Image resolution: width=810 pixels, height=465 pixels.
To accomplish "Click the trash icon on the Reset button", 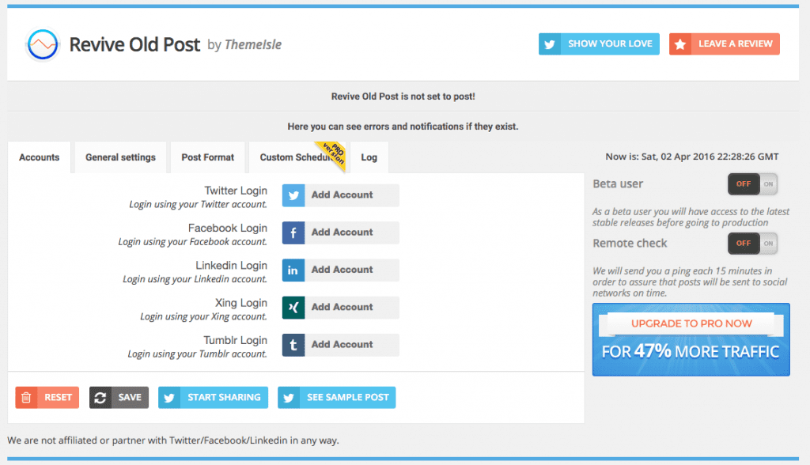I will click(x=26, y=397).
